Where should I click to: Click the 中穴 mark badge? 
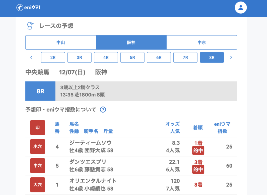pyautogui.click(x=38, y=166)
